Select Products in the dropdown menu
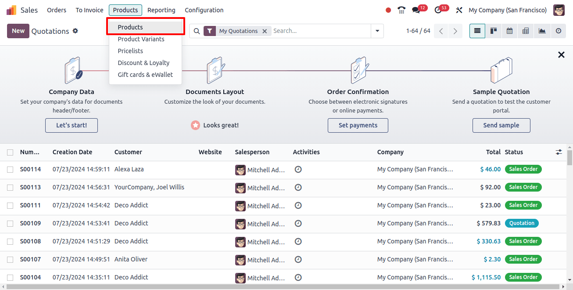Screen dimensions: 573x290 coord(145,27)
